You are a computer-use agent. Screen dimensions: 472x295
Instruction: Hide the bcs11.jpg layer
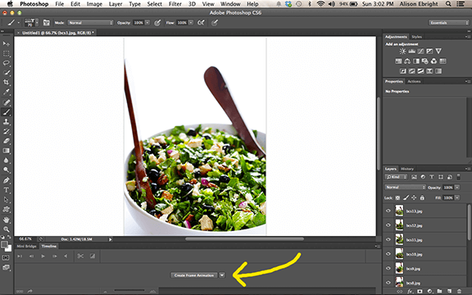pos(388,239)
